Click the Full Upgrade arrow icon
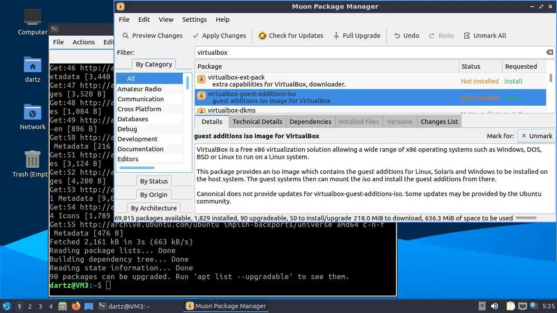 [336, 36]
